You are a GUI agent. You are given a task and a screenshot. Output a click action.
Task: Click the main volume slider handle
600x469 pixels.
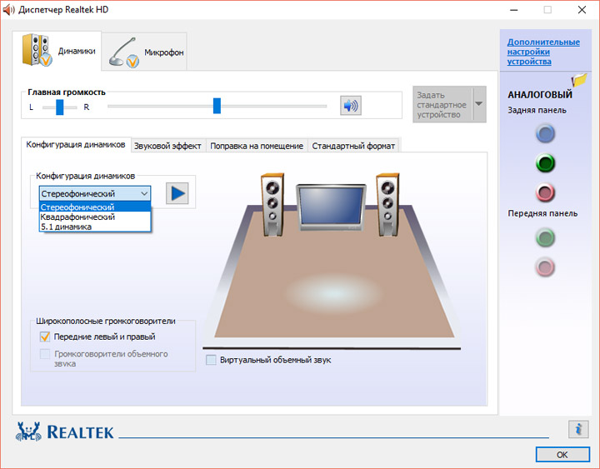point(217,106)
